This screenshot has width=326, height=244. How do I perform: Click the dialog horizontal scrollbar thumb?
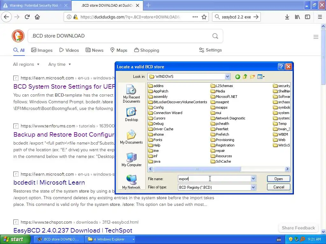(197, 169)
